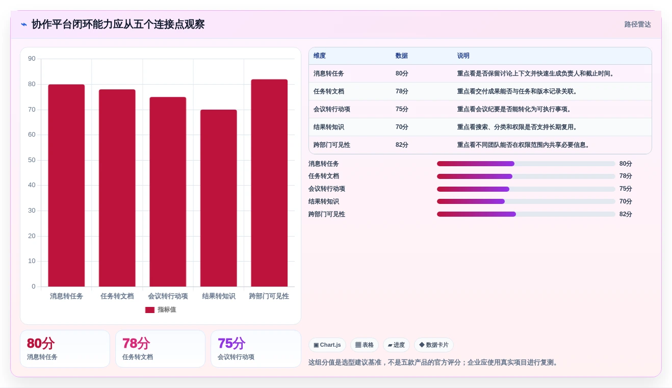
Task: Click the 任务转文档 bar in chart
Action: pyautogui.click(x=117, y=188)
